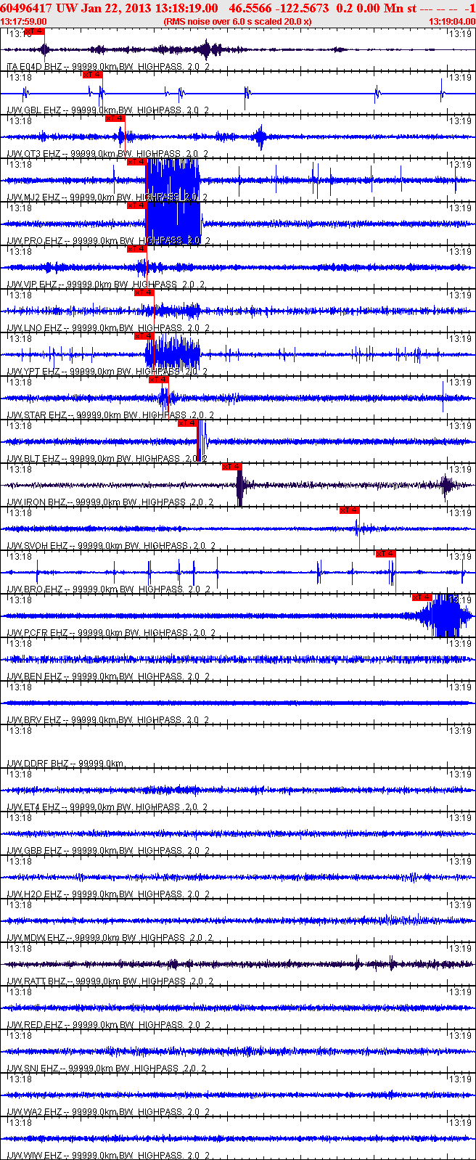Click the UW ET4 EHZ station label
Screen dimensions: 476x1160
click(x=107, y=807)
